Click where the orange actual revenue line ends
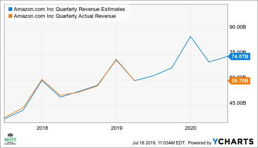The width and height of the screenshot is (258, 148). pyautogui.click(x=134, y=80)
